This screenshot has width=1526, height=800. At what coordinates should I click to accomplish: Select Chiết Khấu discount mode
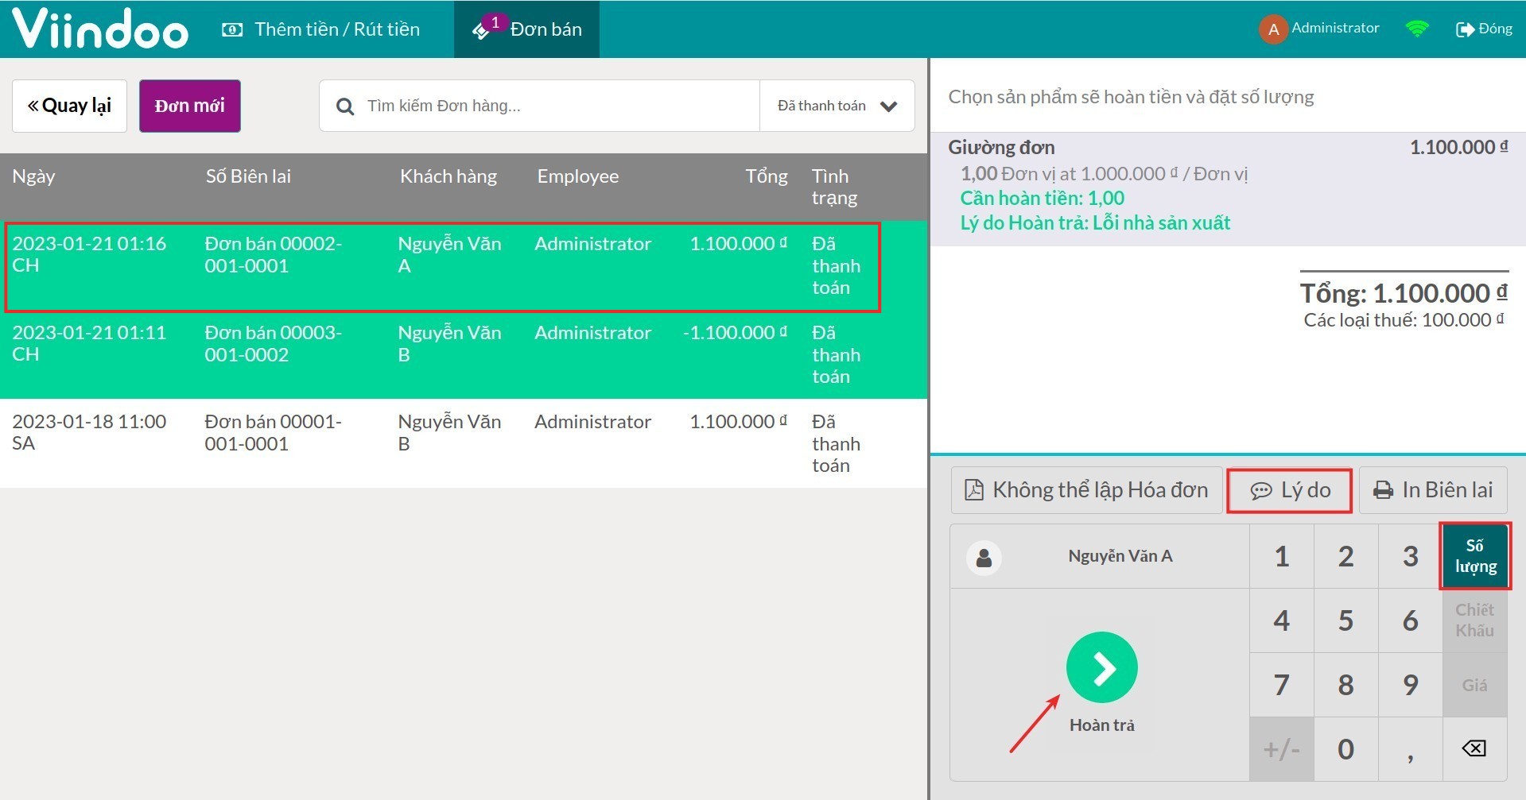1474,620
